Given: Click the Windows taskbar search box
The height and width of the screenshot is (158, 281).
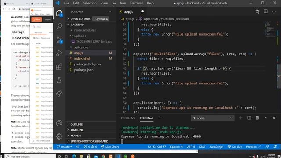Looking at the screenshot, I should (x=30, y=156).
